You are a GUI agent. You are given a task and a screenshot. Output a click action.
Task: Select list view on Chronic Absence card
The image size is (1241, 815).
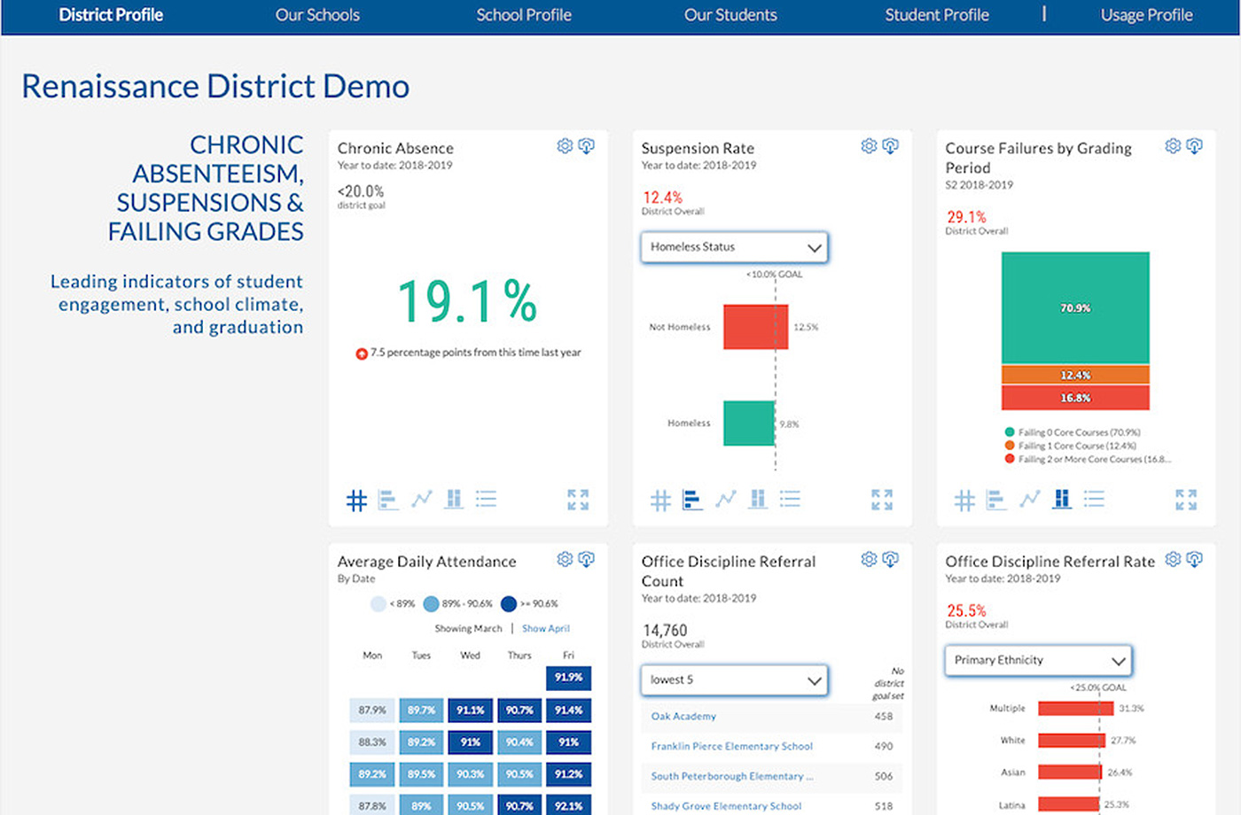pyautogui.click(x=486, y=500)
